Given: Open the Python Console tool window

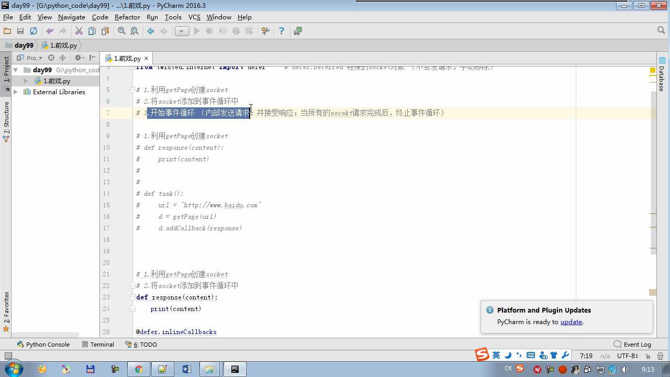Looking at the screenshot, I should click(43, 345).
